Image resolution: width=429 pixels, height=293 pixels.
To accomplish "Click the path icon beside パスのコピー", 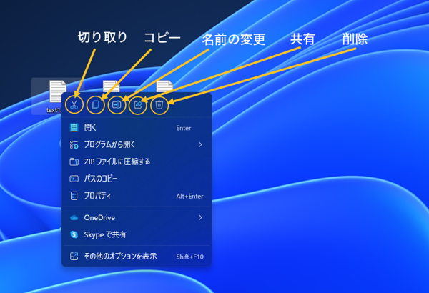I will coord(74,179).
